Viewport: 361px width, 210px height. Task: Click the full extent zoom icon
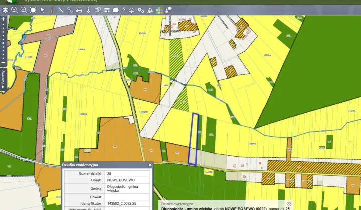point(33,10)
